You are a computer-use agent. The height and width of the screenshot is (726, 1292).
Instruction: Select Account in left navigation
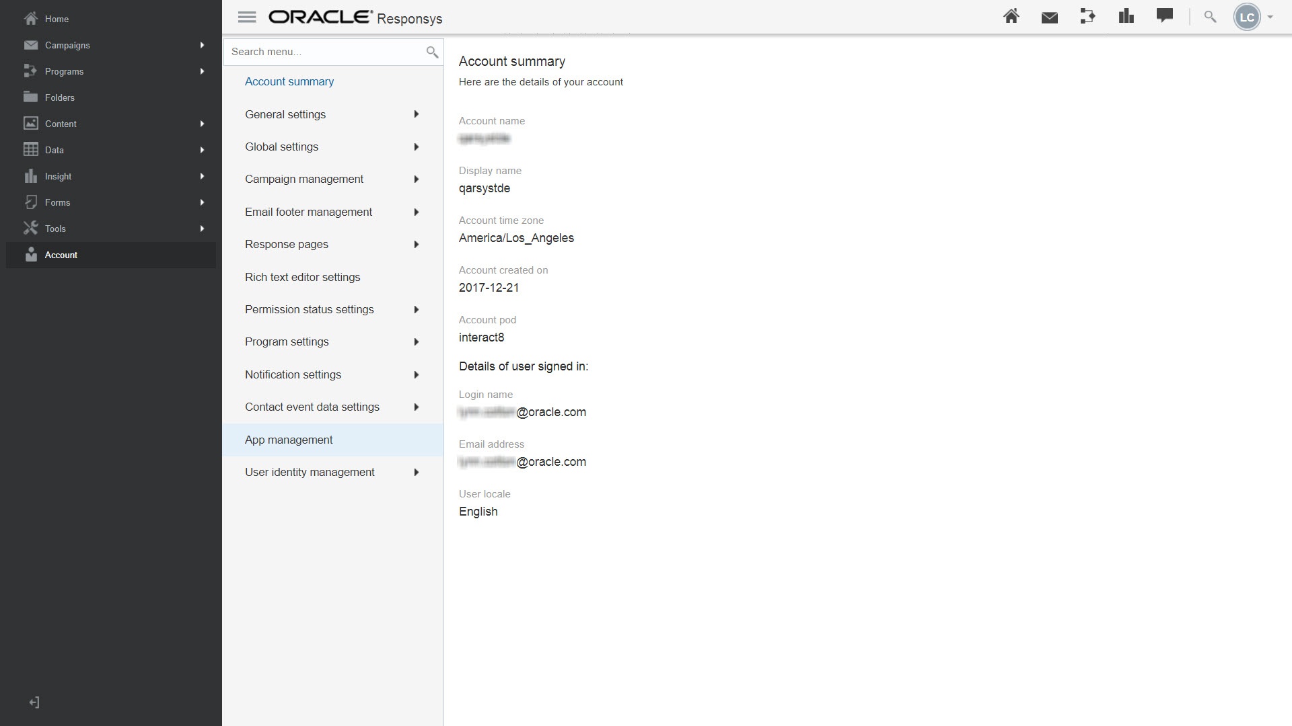[x=61, y=255]
